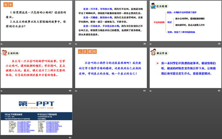The height and width of the screenshot is (139, 222).
Task: Click animation star icon under slide 39
Action: coord(151,44)
